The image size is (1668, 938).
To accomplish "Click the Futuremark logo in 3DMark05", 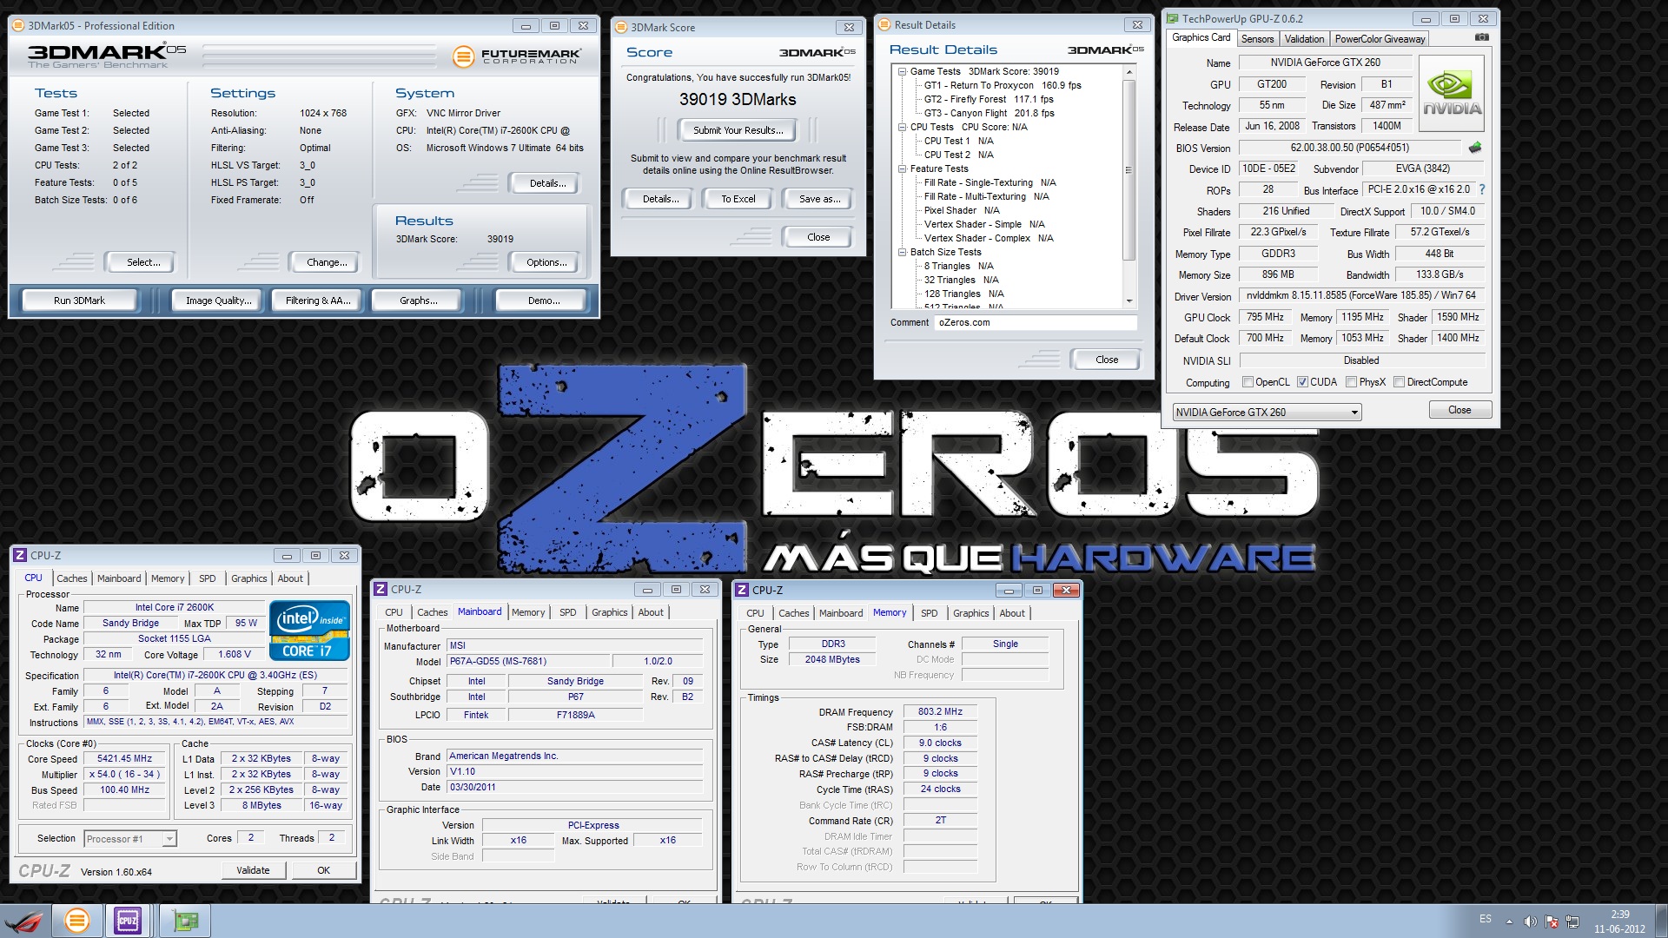I will (x=517, y=56).
